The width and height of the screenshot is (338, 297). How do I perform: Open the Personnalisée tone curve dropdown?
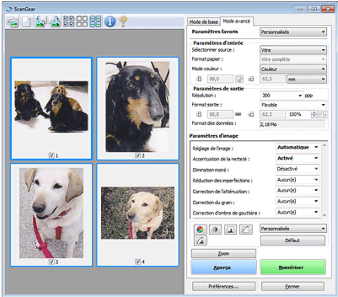293,229
